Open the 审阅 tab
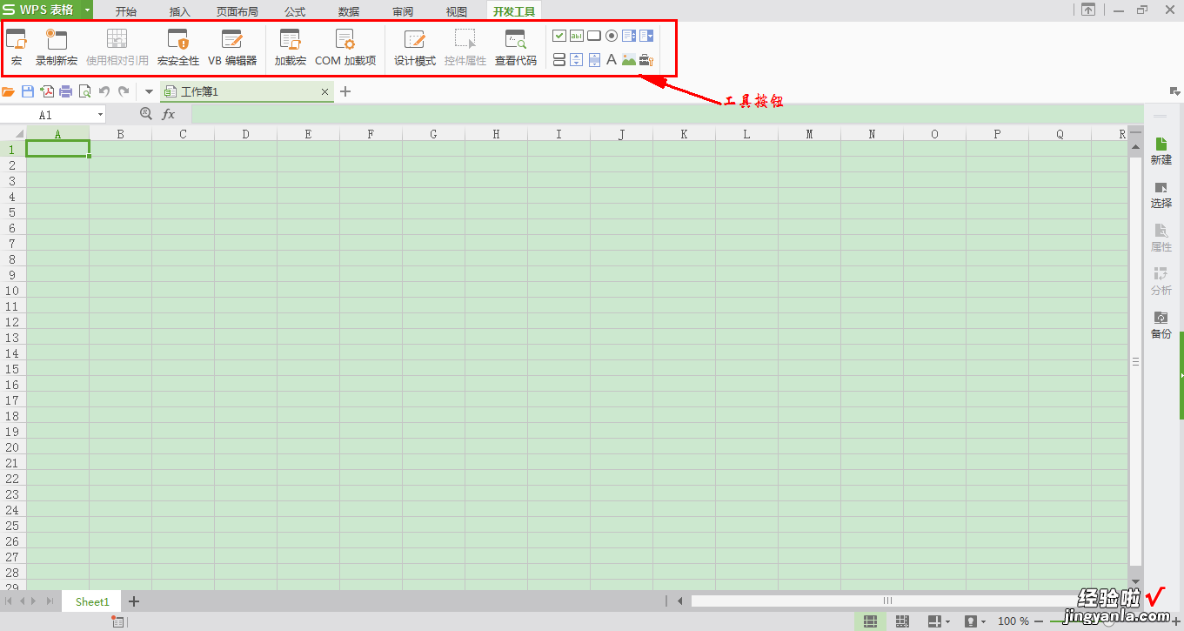Screen dimensions: 1184x631 (403, 11)
